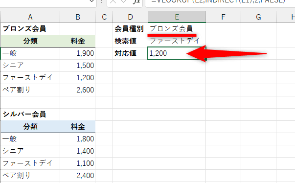Select the 一般 cell in the シルバー会員 table
This screenshot has width=295, height=183.
point(30,139)
